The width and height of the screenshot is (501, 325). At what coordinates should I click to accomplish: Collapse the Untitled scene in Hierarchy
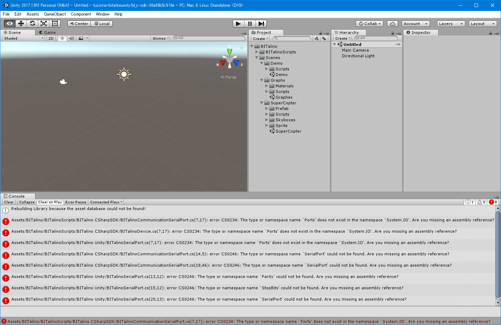335,45
